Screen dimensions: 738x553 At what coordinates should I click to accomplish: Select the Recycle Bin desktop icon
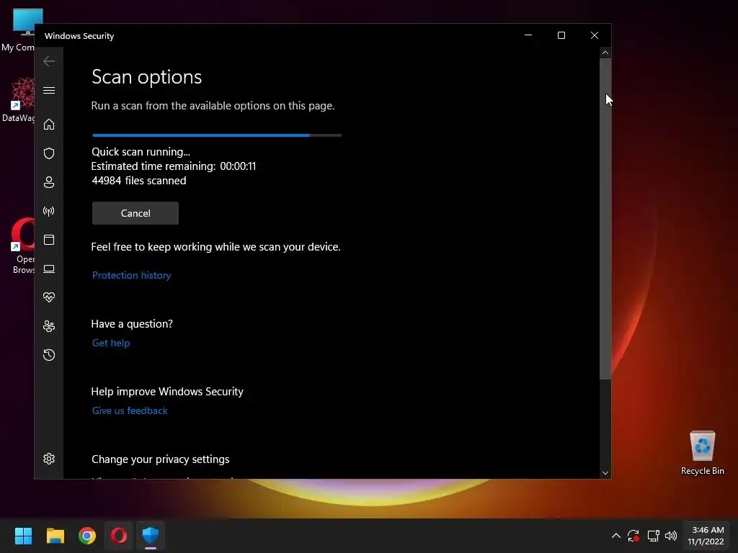[x=702, y=453]
